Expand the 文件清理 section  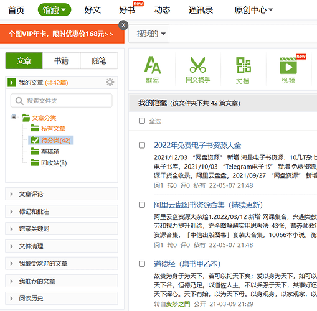[62, 246]
